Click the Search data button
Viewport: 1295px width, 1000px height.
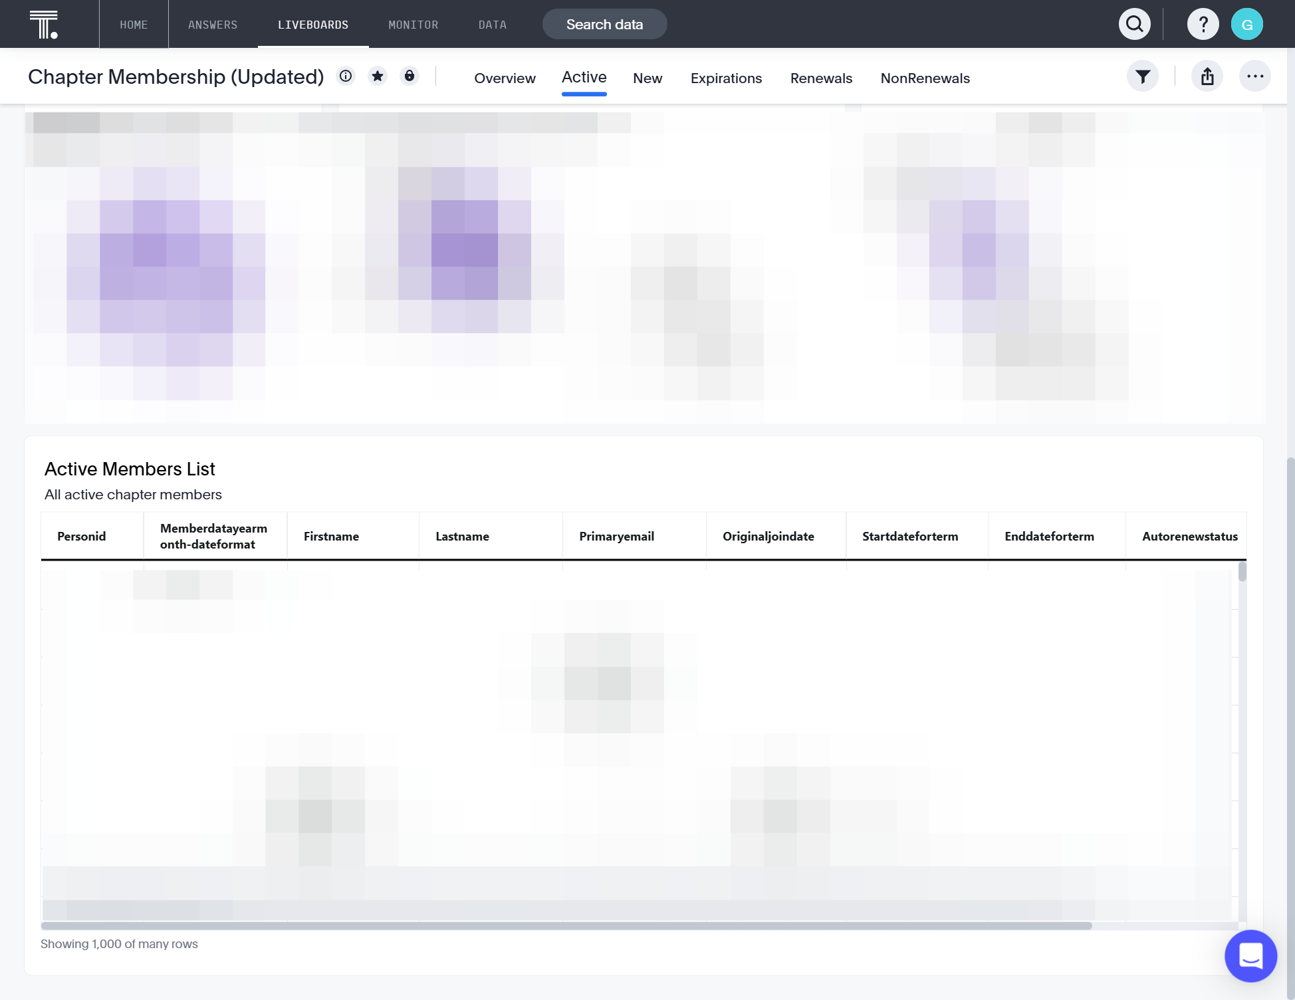coord(604,25)
